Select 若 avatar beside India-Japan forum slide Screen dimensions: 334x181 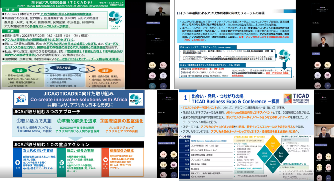(317, 75)
